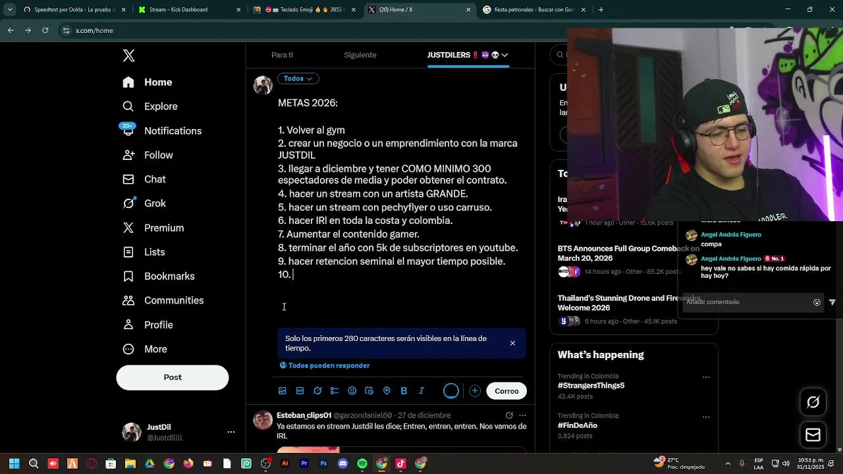Open Profile page

(x=148, y=325)
